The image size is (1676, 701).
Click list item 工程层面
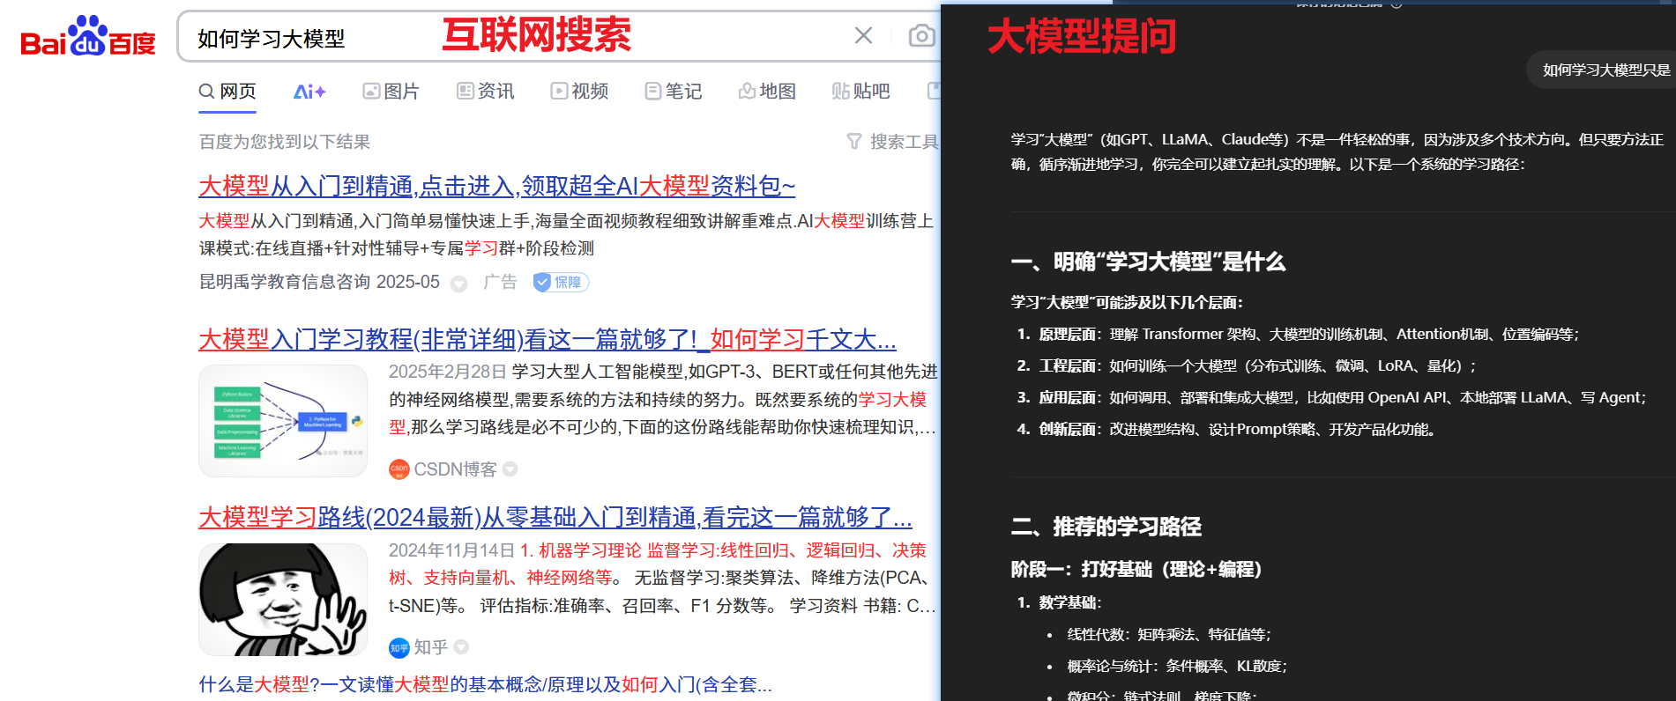click(1247, 366)
